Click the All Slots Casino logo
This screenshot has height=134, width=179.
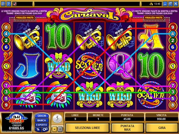pyautogui.click(x=16, y=119)
